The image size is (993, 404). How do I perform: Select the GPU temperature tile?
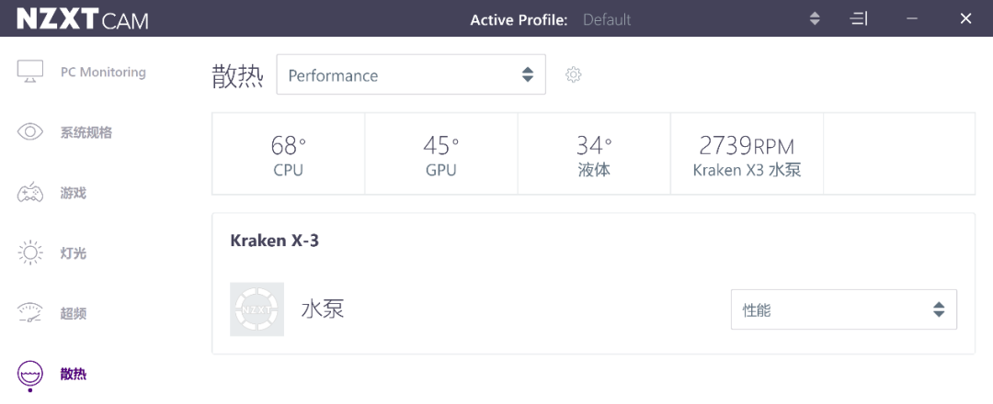click(x=441, y=153)
